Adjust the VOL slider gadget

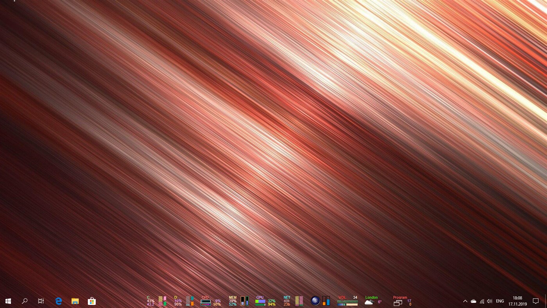pos(348,303)
